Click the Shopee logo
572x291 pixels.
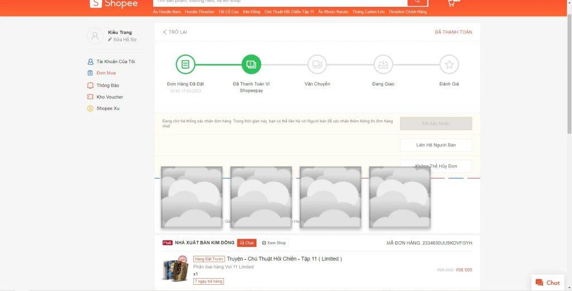113,4
